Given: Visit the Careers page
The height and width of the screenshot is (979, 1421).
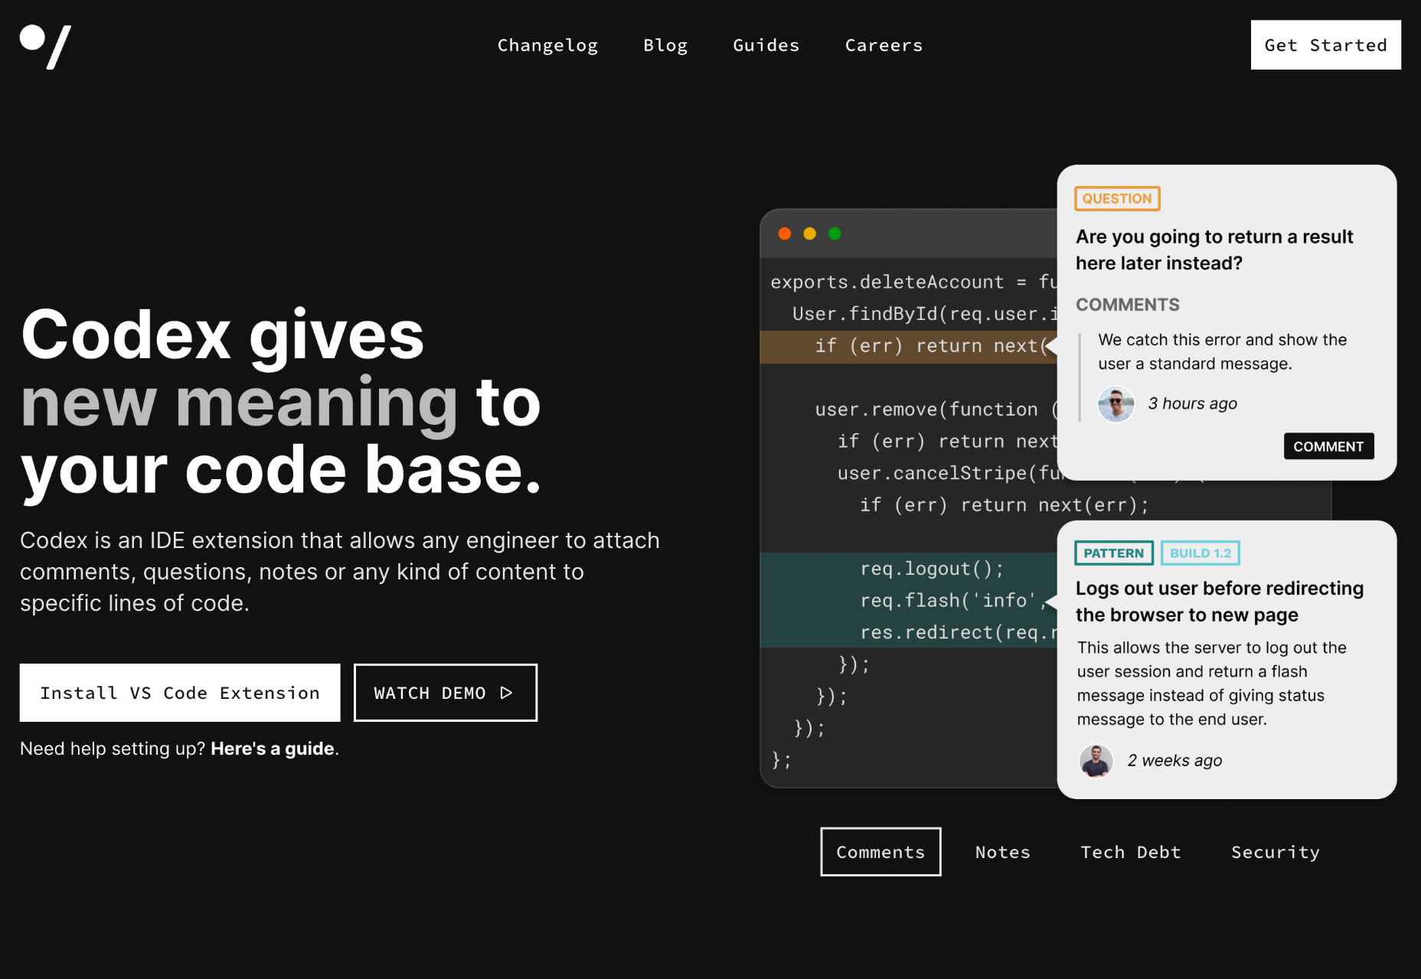Looking at the screenshot, I should coord(884,45).
